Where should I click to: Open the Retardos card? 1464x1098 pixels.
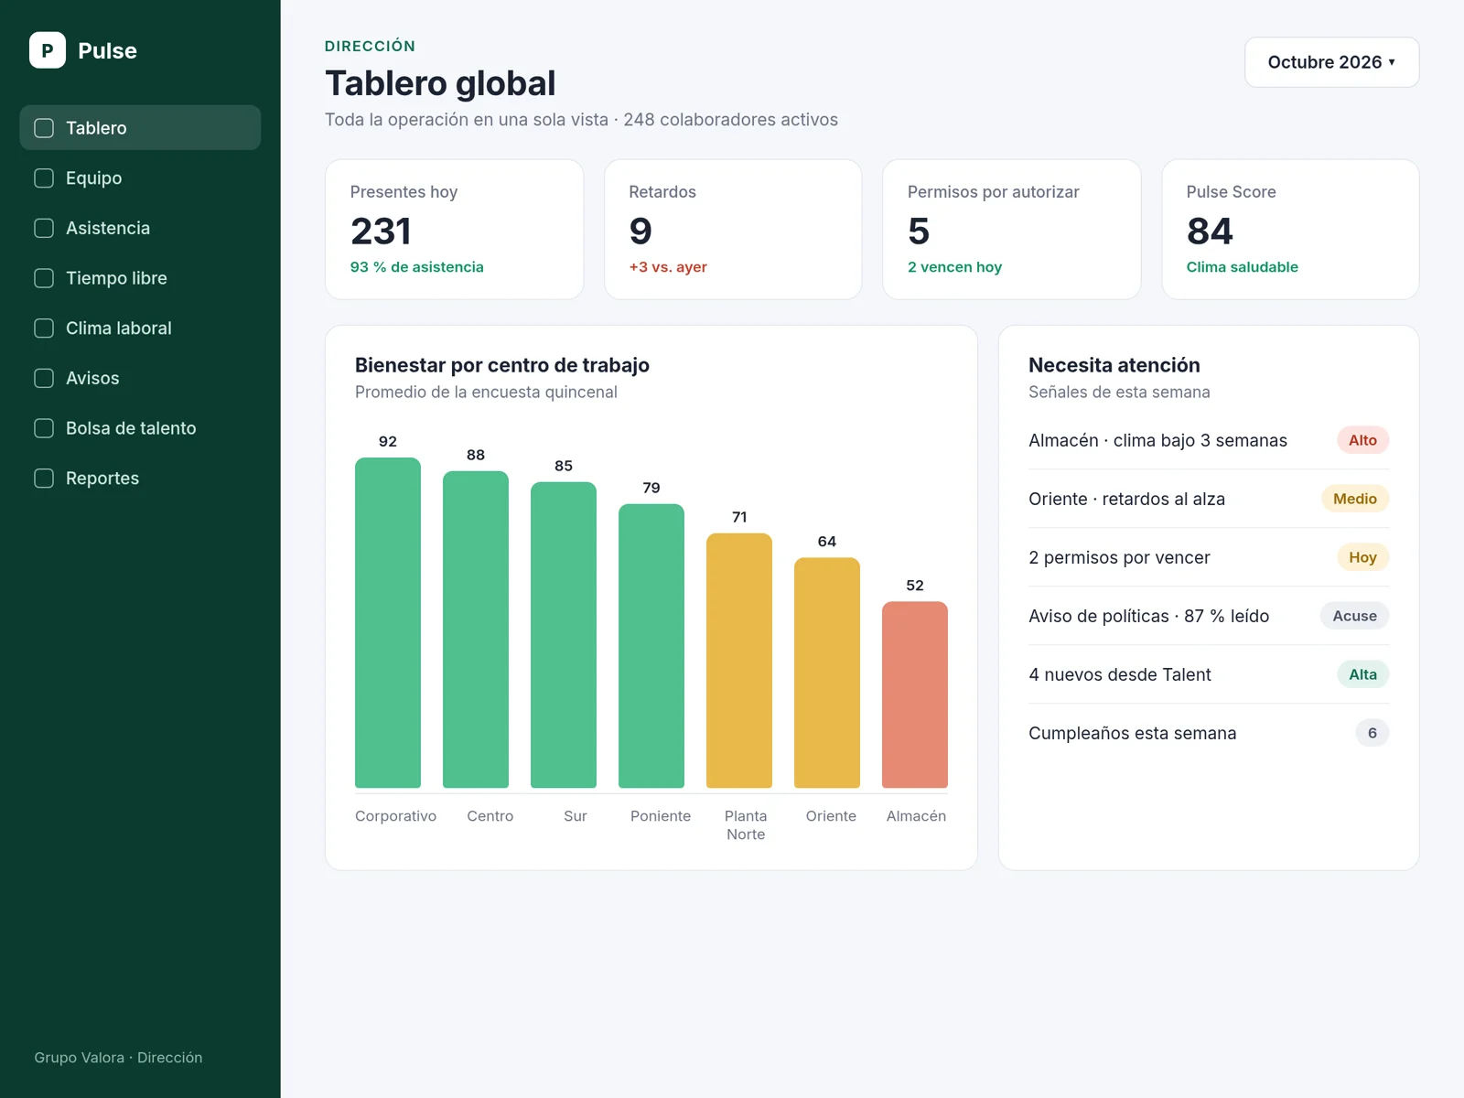pyautogui.click(x=733, y=230)
